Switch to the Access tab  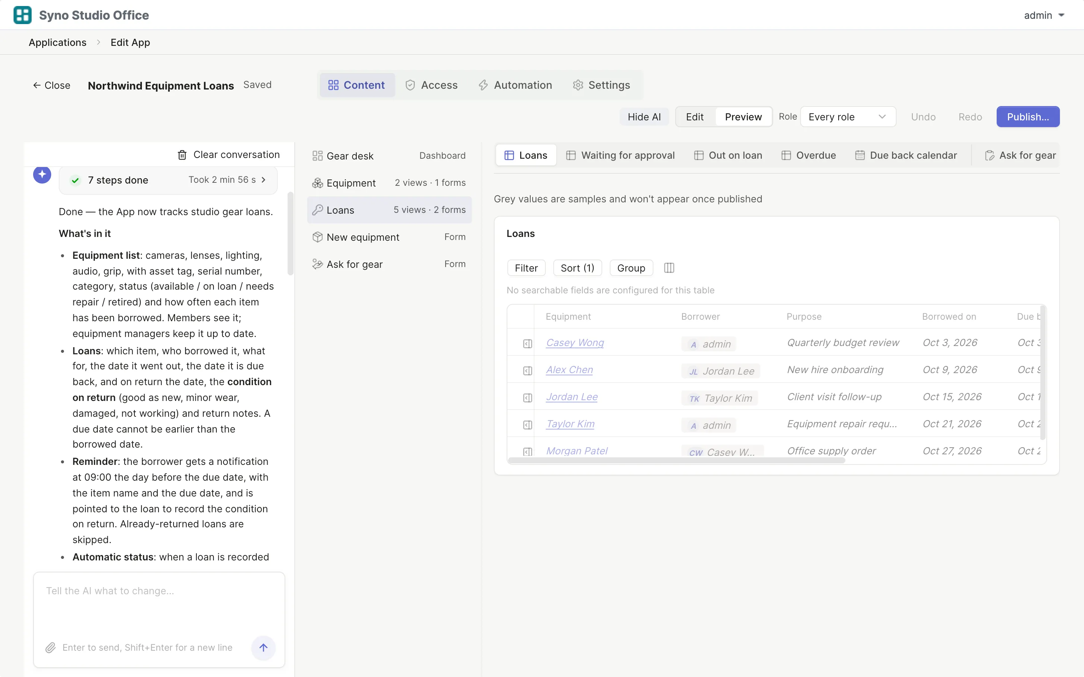[x=432, y=85]
